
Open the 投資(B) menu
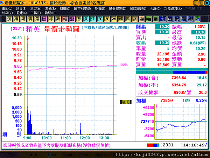pos(100,8)
